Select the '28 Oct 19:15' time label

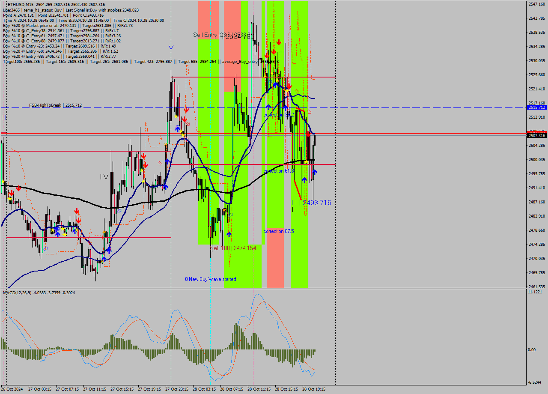pyautogui.click(x=314, y=389)
